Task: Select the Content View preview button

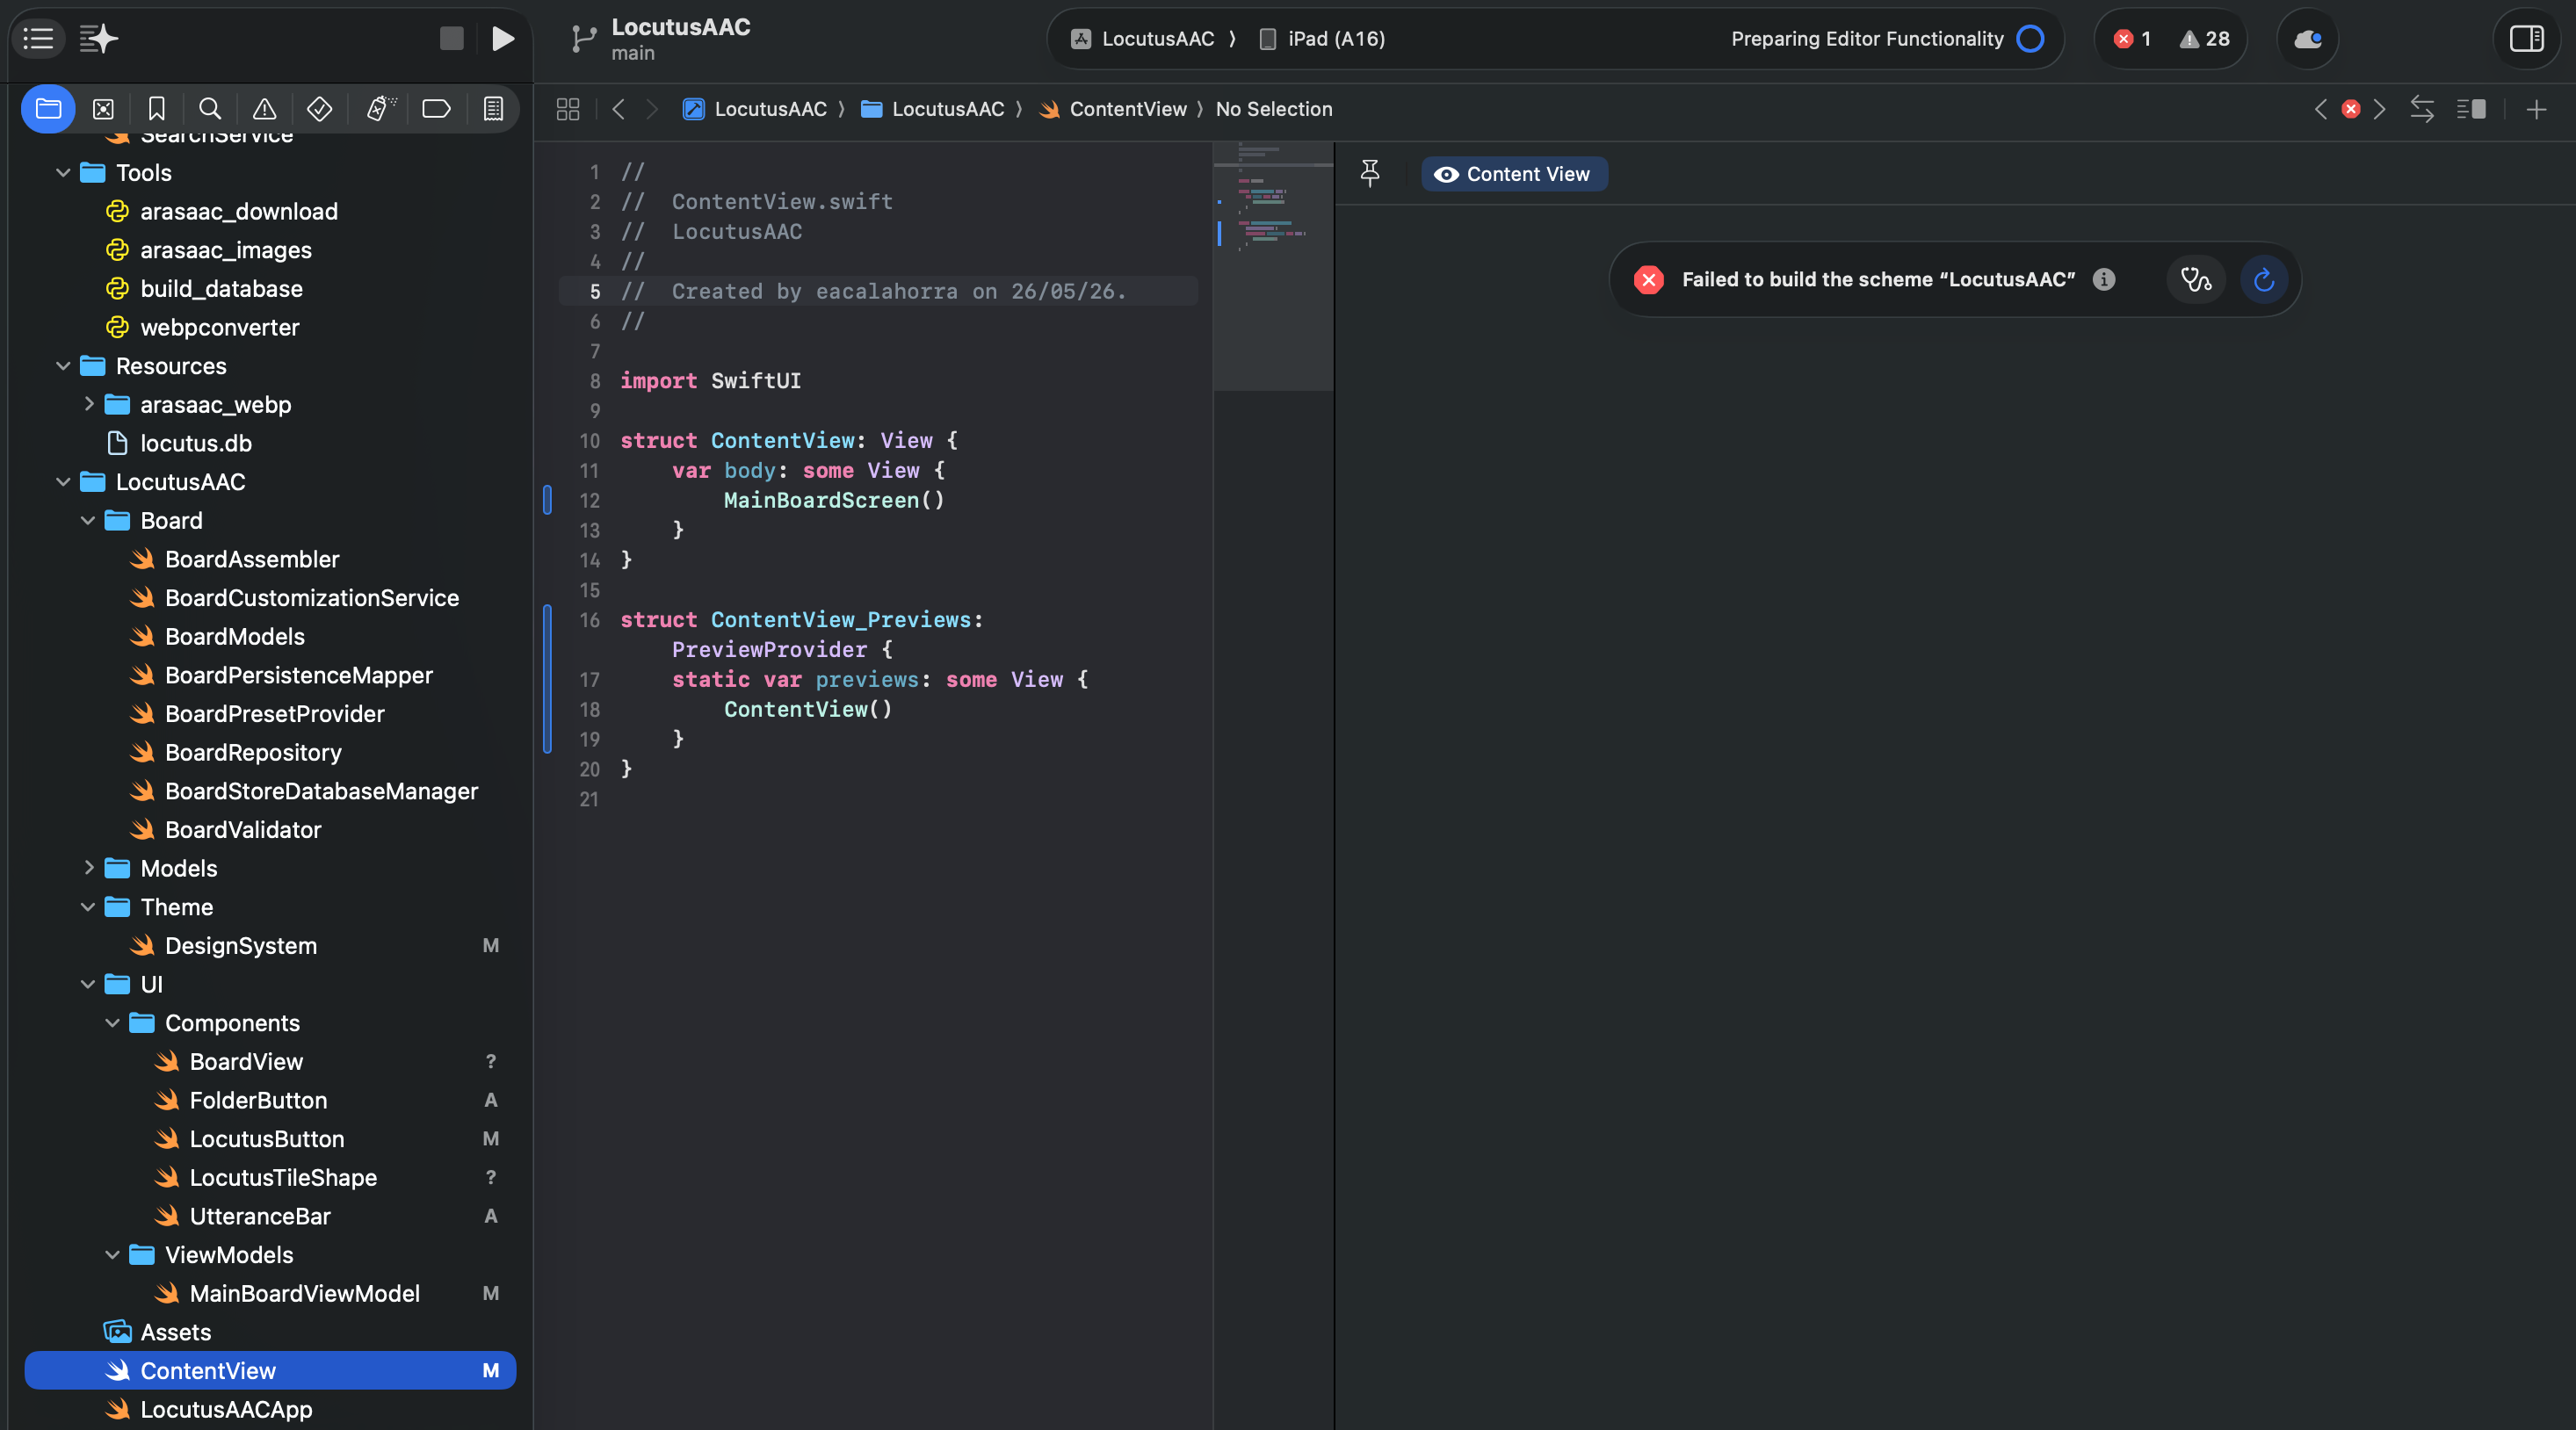Action: [1513, 174]
